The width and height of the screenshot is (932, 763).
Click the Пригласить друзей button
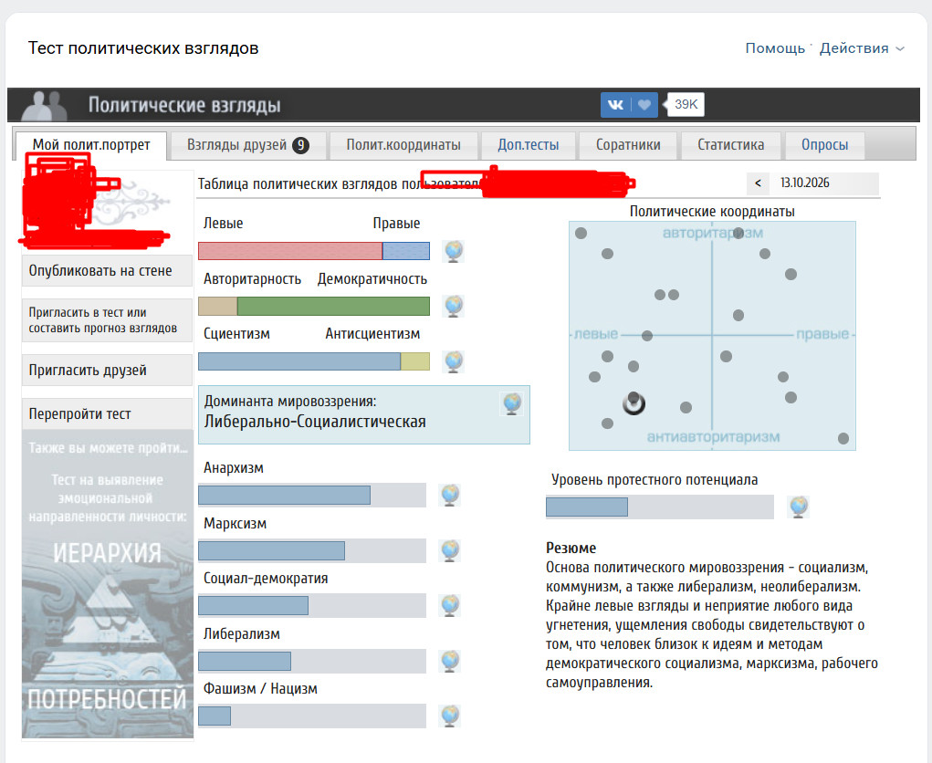tap(107, 371)
